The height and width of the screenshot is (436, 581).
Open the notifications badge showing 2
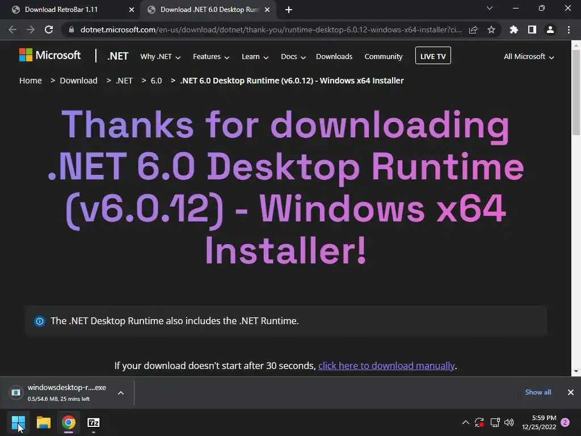click(565, 422)
